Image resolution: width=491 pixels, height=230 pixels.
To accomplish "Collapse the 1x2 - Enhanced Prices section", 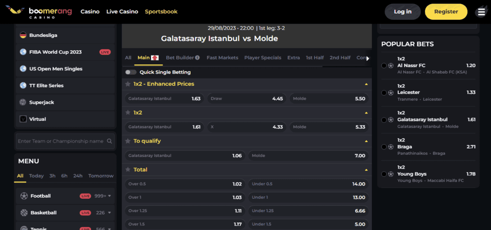I will 366,84.
